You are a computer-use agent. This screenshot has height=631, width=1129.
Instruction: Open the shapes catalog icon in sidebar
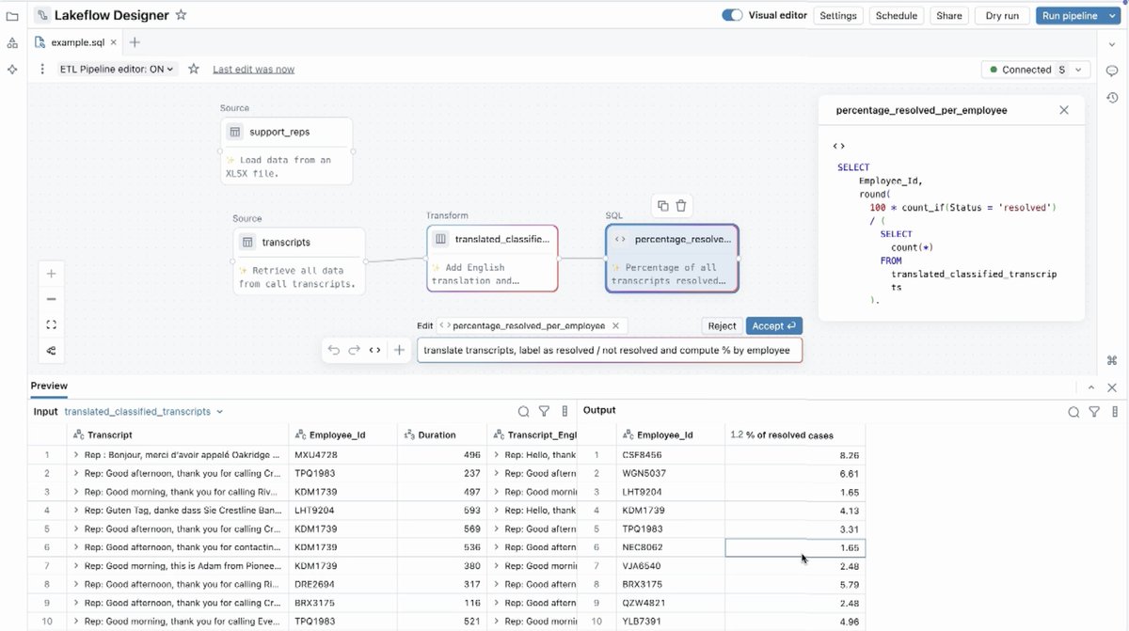[12, 43]
